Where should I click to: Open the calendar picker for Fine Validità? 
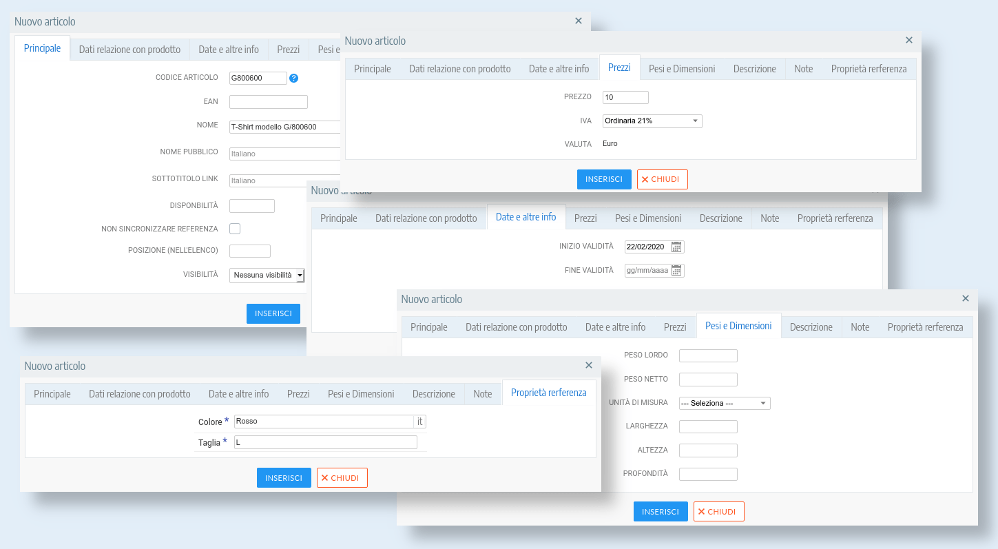click(x=676, y=270)
